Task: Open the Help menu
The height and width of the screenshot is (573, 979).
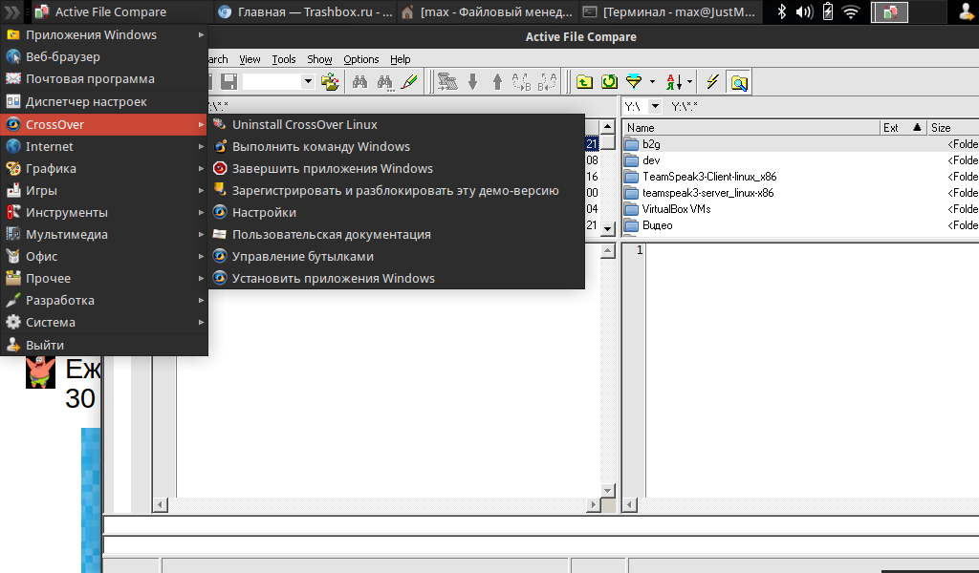Action: coord(401,59)
